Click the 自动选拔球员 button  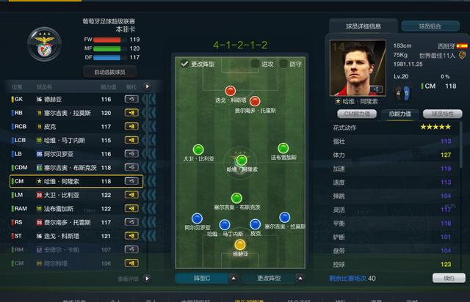click(109, 72)
